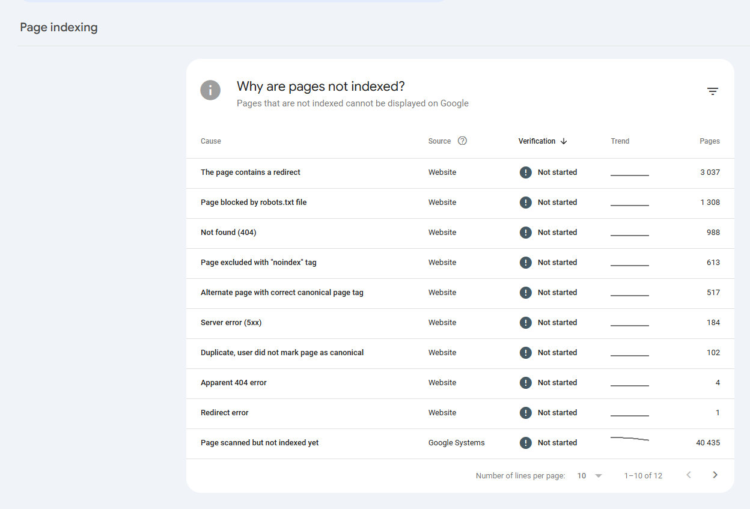Click the '613' pages value
The image size is (750, 509).
(x=713, y=263)
